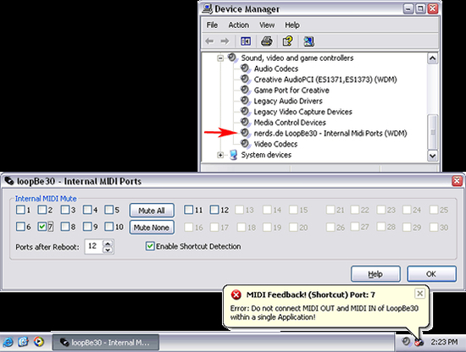Screen dimensions: 466x352
Task: Click the loopBe30 window title icon
Action: click(9, 181)
